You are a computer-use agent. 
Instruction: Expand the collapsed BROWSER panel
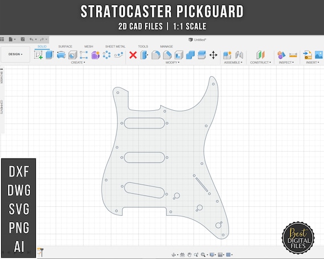(2, 77)
